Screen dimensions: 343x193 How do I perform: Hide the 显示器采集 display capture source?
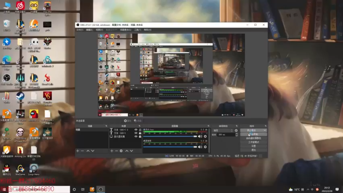(x=136, y=136)
